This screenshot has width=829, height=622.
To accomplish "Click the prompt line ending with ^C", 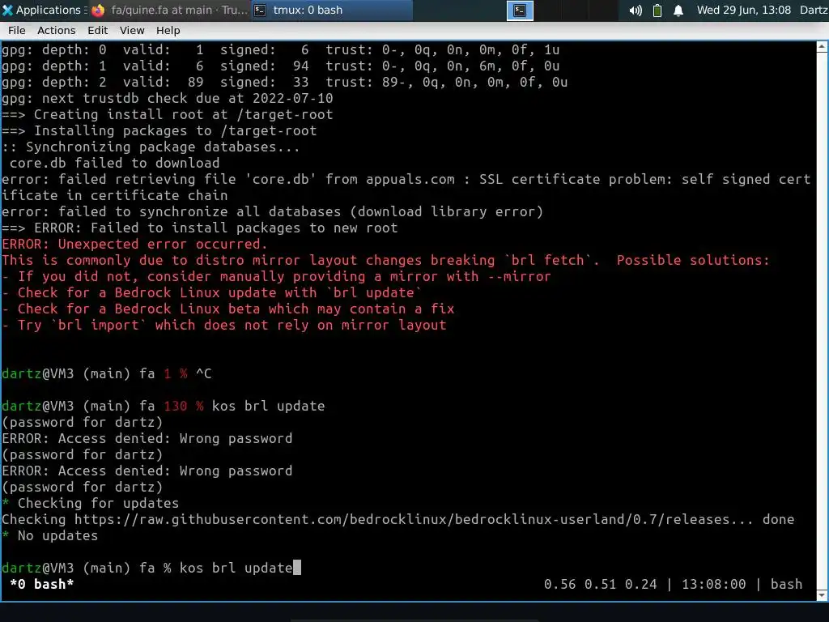I will (x=106, y=373).
